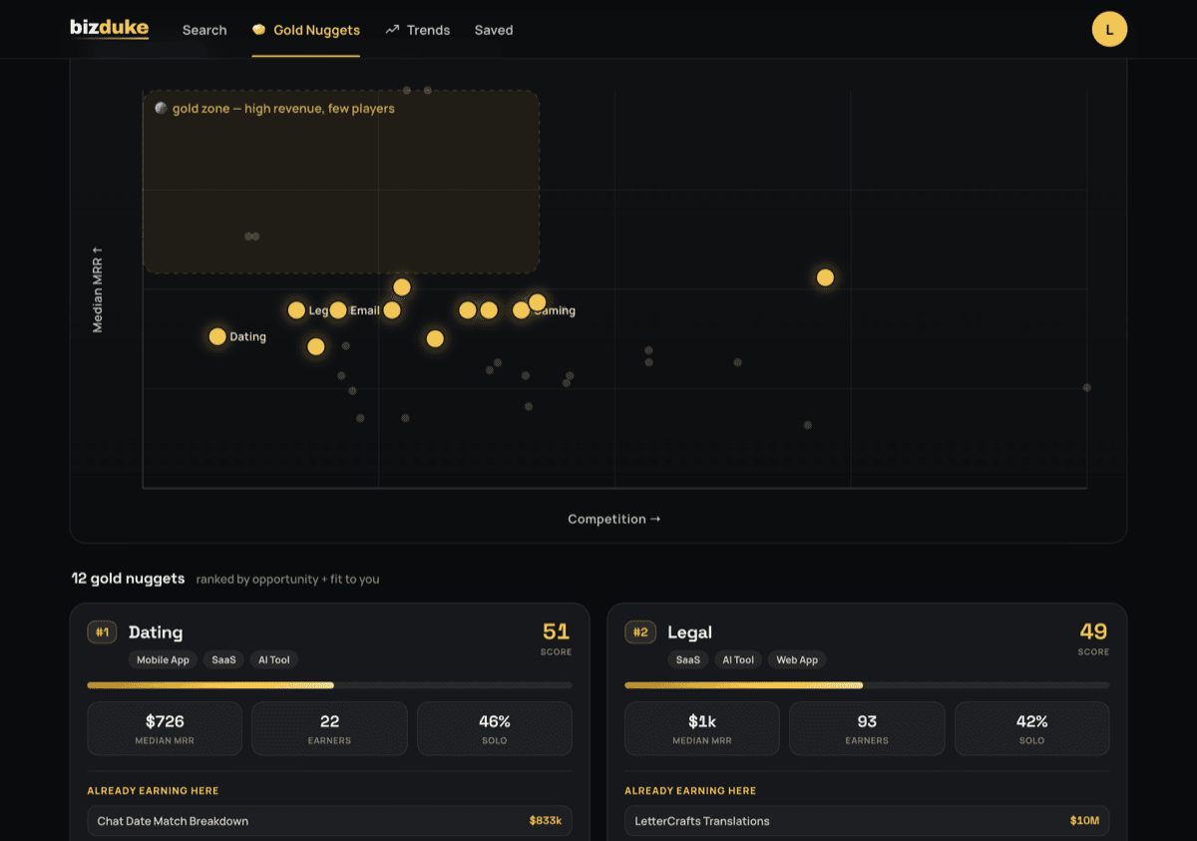Click the Dating score value 51

coord(556,631)
